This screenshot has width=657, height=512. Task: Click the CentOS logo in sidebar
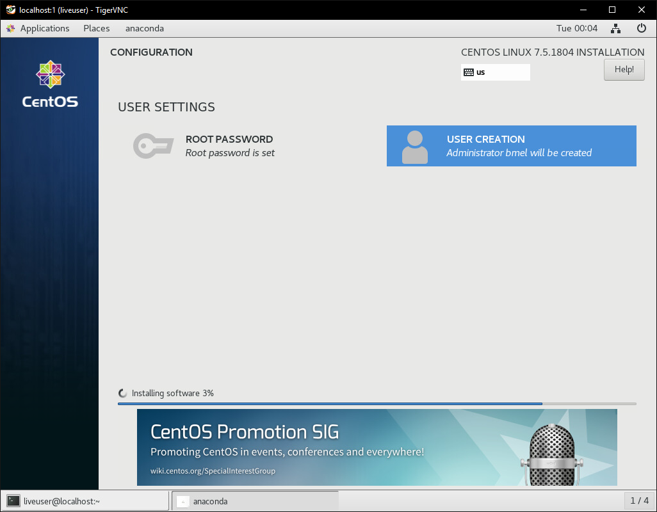[50, 84]
